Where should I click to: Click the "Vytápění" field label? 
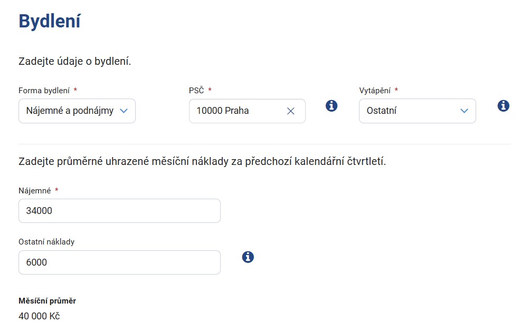pos(375,91)
